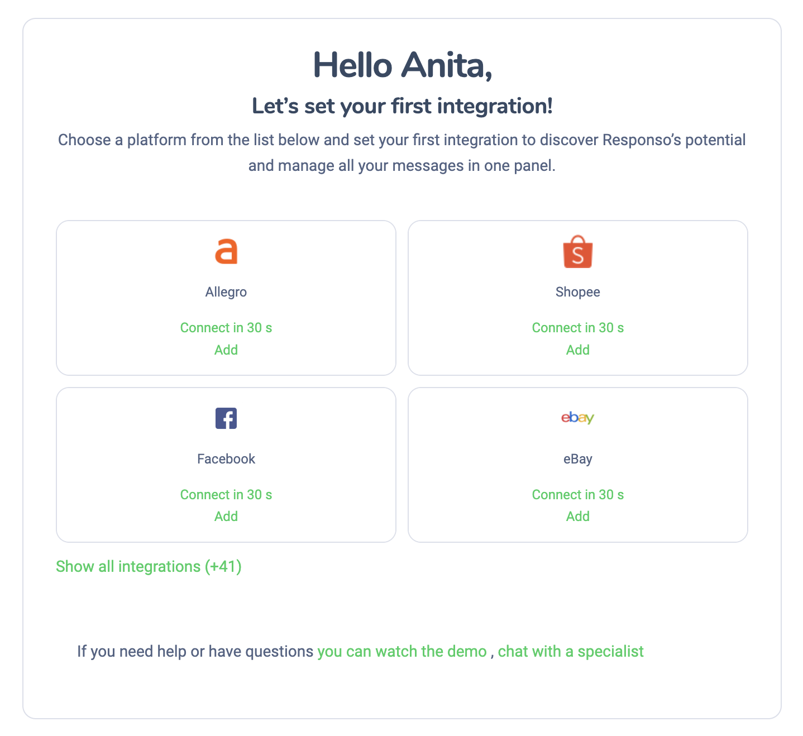Image resolution: width=803 pixels, height=736 pixels.
Task: Expand Show all integrations (+41)
Action: pos(149,567)
